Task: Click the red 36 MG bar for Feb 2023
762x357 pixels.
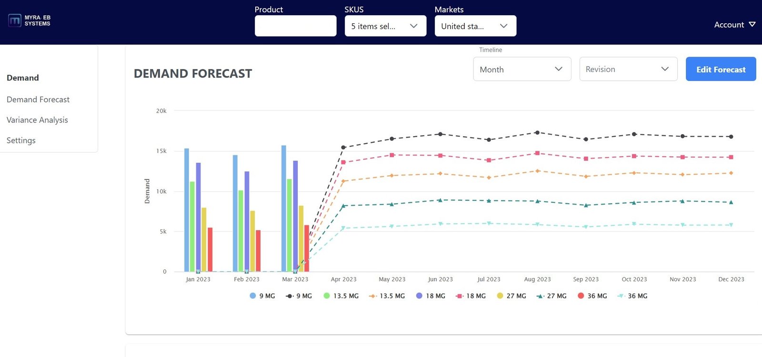Action: click(x=258, y=251)
